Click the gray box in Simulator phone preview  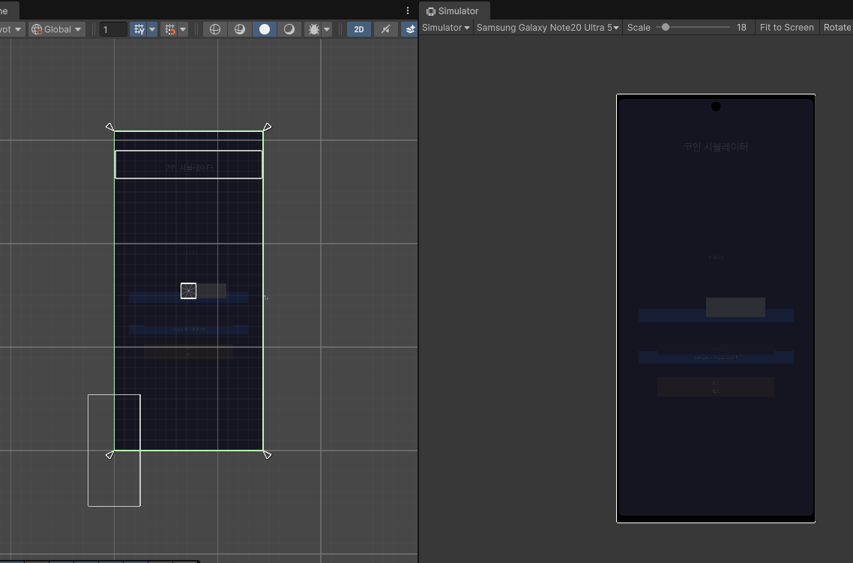735,307
